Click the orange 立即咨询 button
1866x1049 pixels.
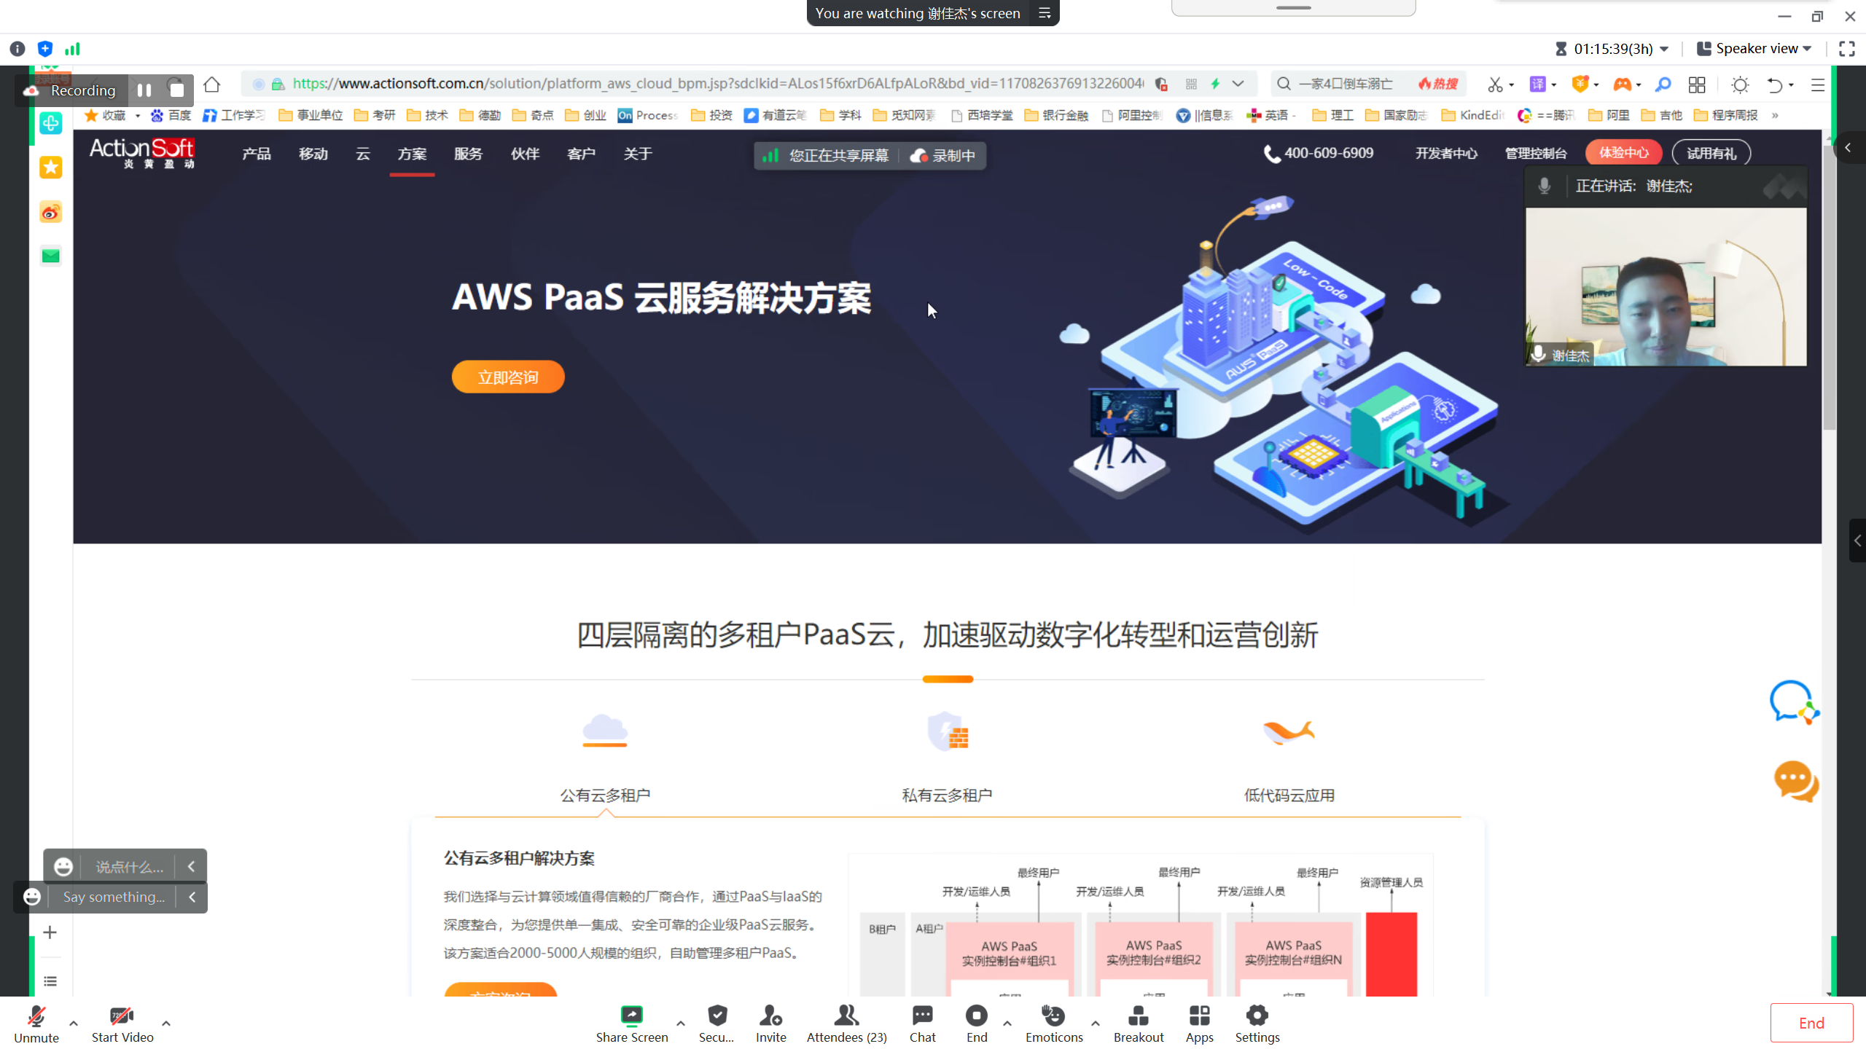point(508,377)
